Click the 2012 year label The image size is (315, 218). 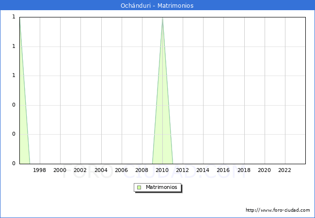coord(183,170)
